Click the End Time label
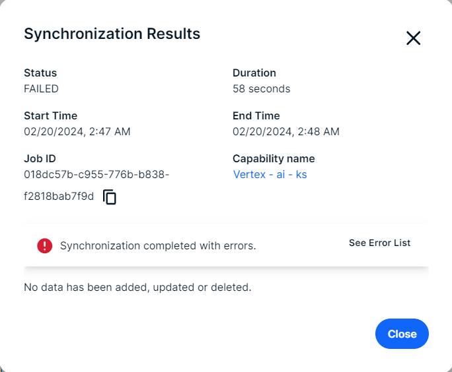Viewport: 452px width, 372px height. click(x=256, y=116)
